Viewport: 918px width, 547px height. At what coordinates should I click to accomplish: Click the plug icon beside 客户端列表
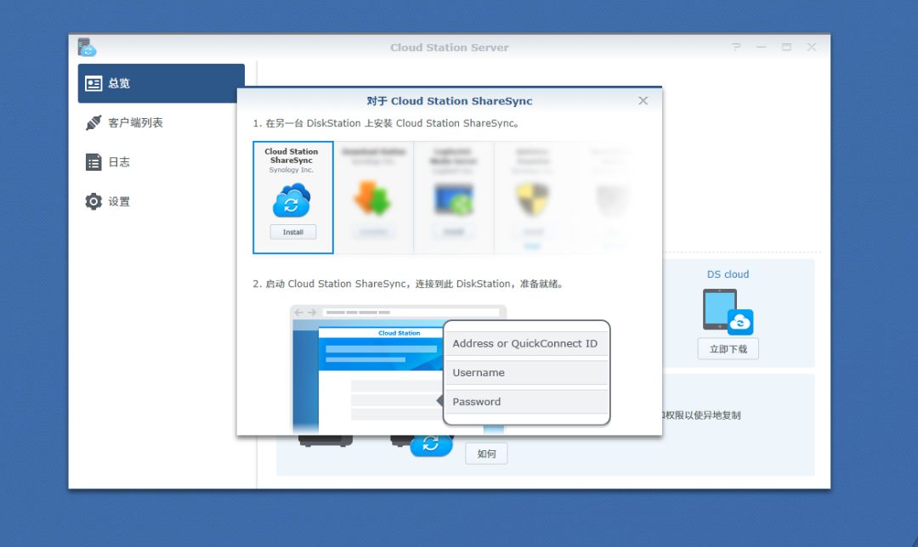point(93,123)
